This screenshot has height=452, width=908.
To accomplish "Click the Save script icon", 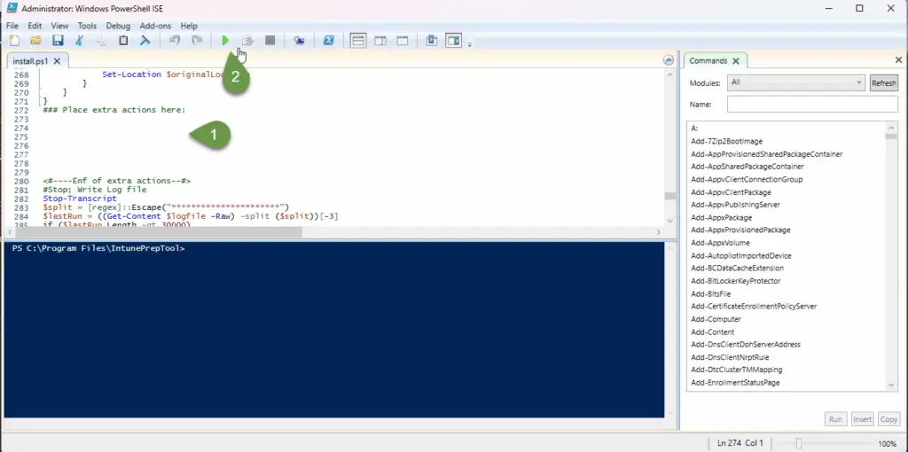I will (58, 41).
